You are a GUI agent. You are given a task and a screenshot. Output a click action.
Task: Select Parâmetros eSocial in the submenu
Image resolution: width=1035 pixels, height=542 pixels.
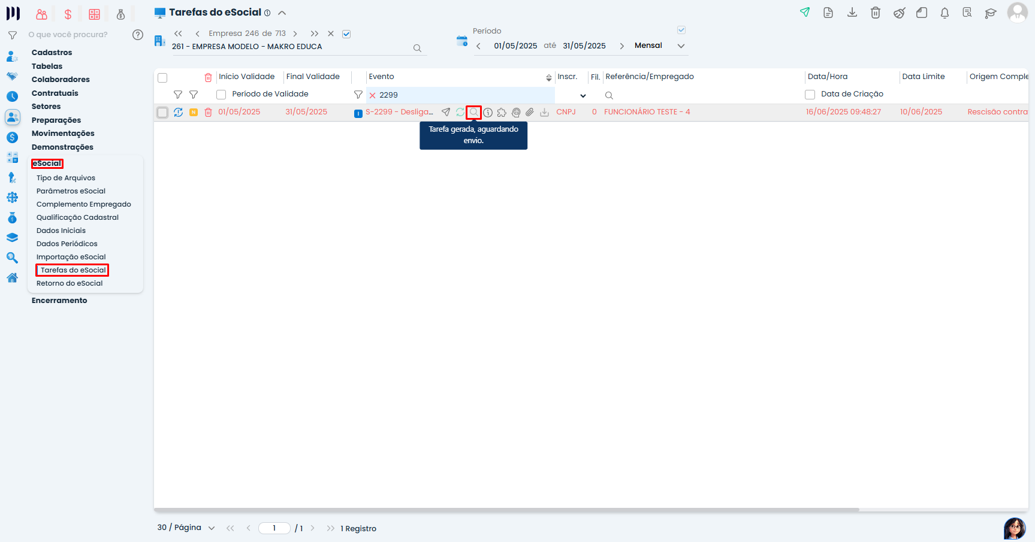[x=71, y=191]
